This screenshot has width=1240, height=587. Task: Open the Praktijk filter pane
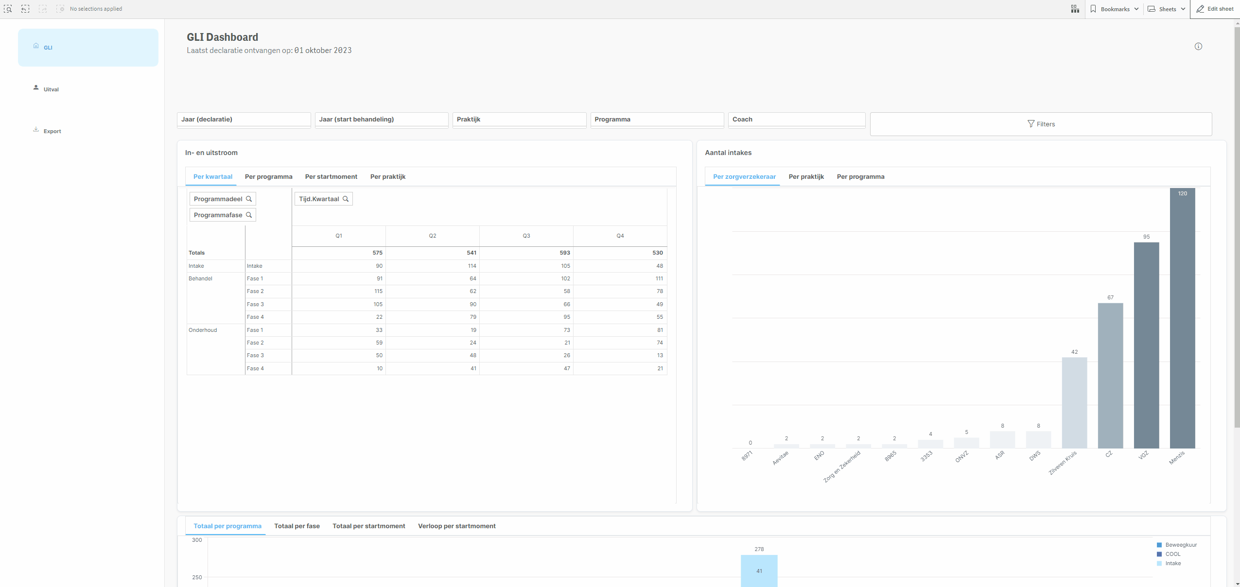pos(519,120)
